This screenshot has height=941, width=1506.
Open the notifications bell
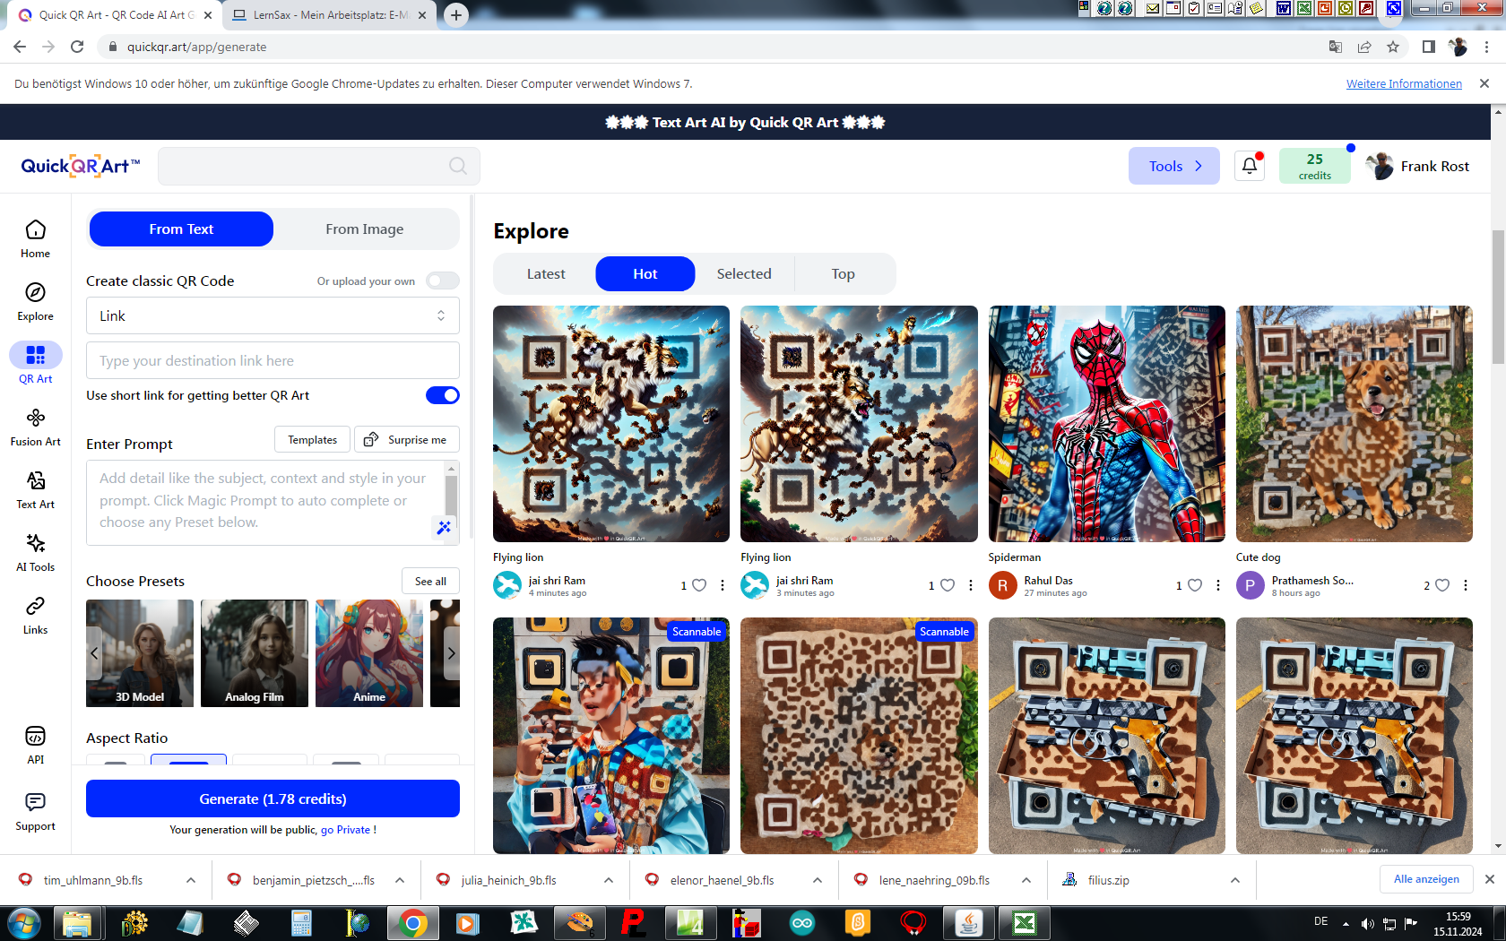pyautogui.click(x=1250, y=166)
